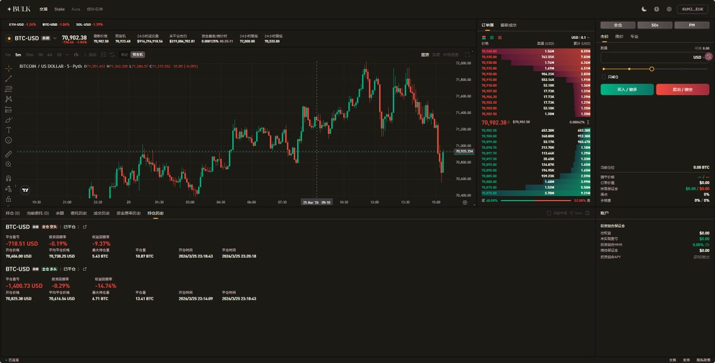Click the first stop of size slider
This screenshot has width=715, height=363.
pyautogui.click(x=603, y=69)
